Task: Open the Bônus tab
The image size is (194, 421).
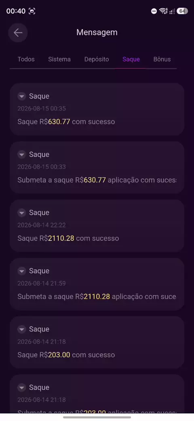Action: 162,59
